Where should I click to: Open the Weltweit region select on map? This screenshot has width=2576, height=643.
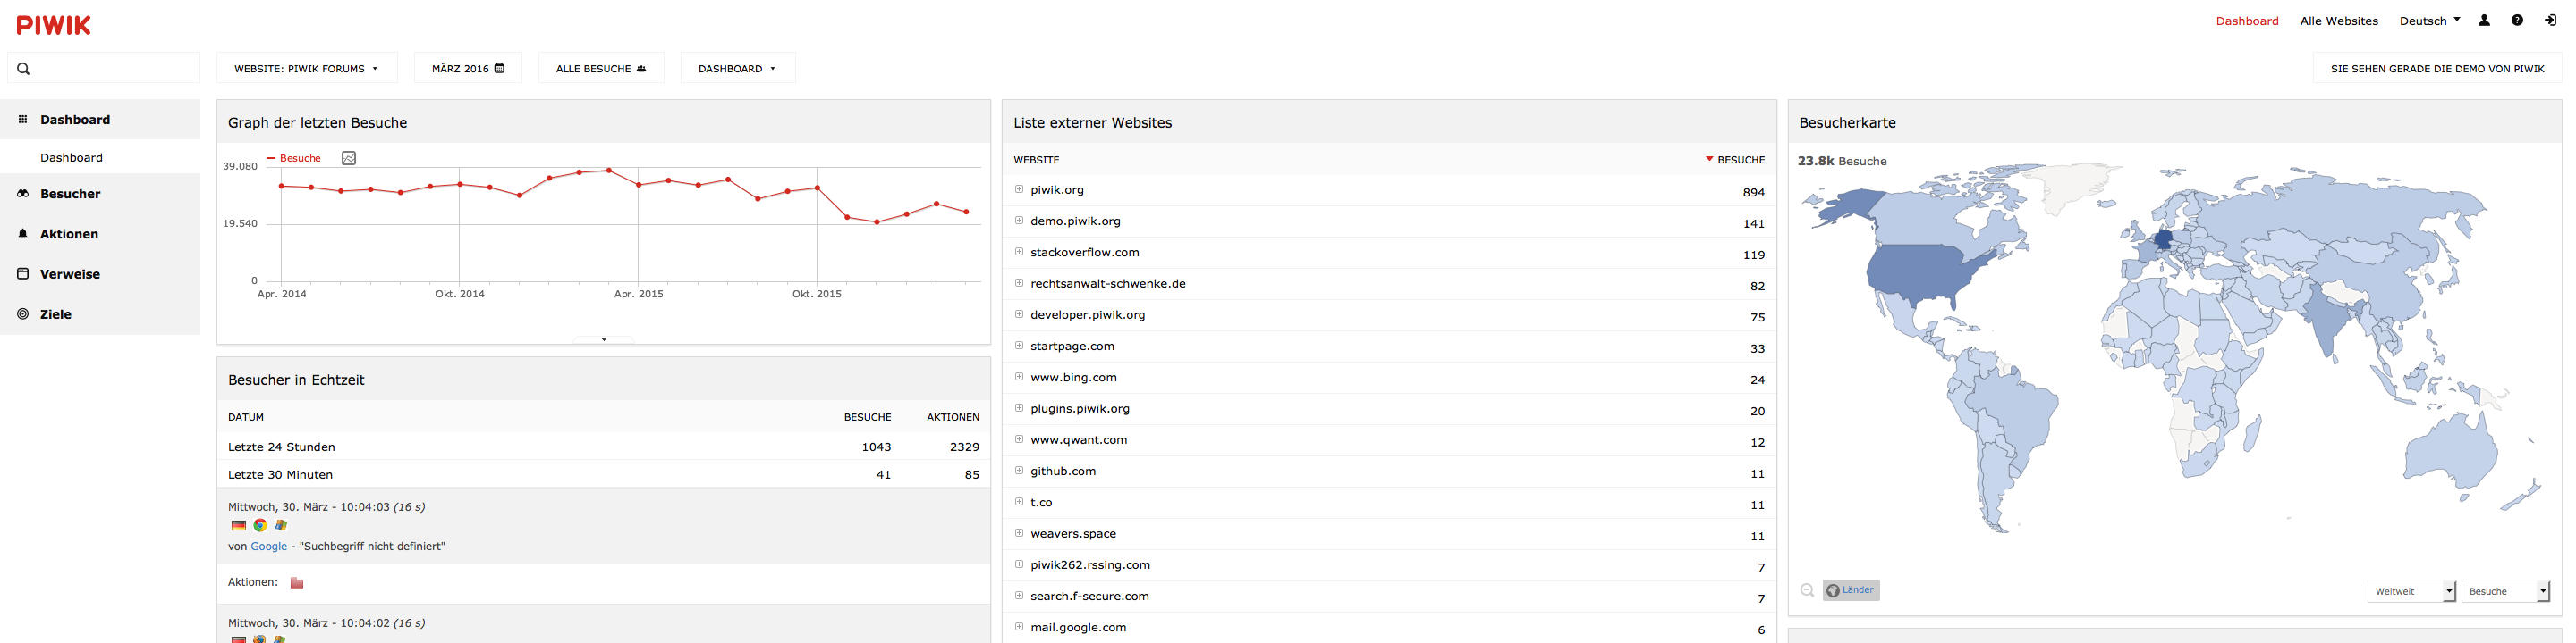coord(2411,591)
